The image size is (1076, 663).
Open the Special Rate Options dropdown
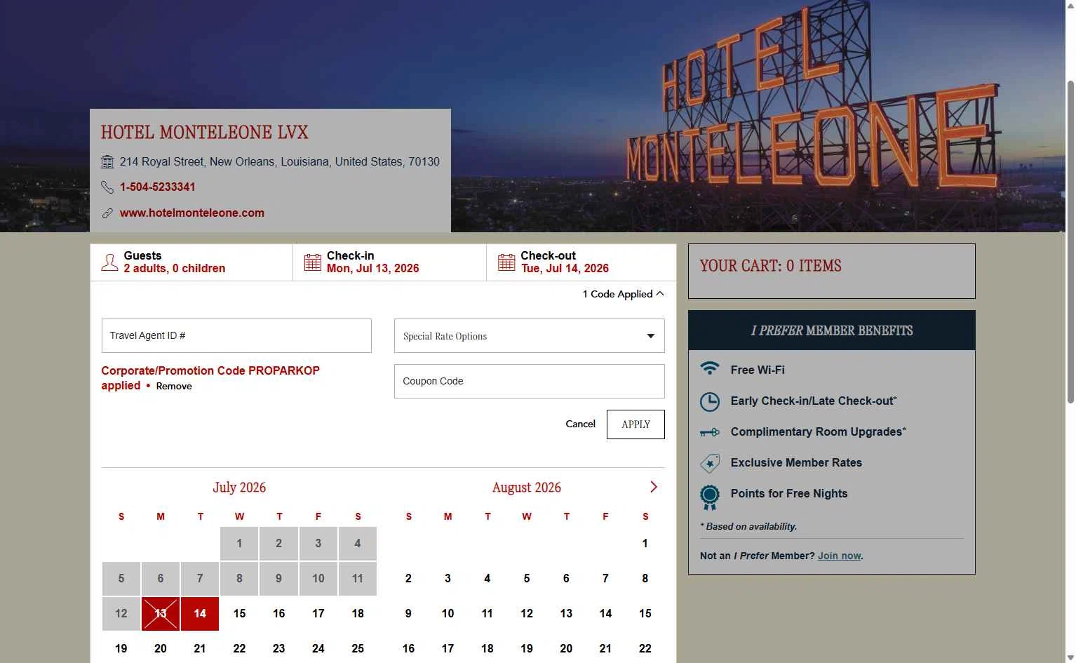pyautogui.click(x=530, y=336)
